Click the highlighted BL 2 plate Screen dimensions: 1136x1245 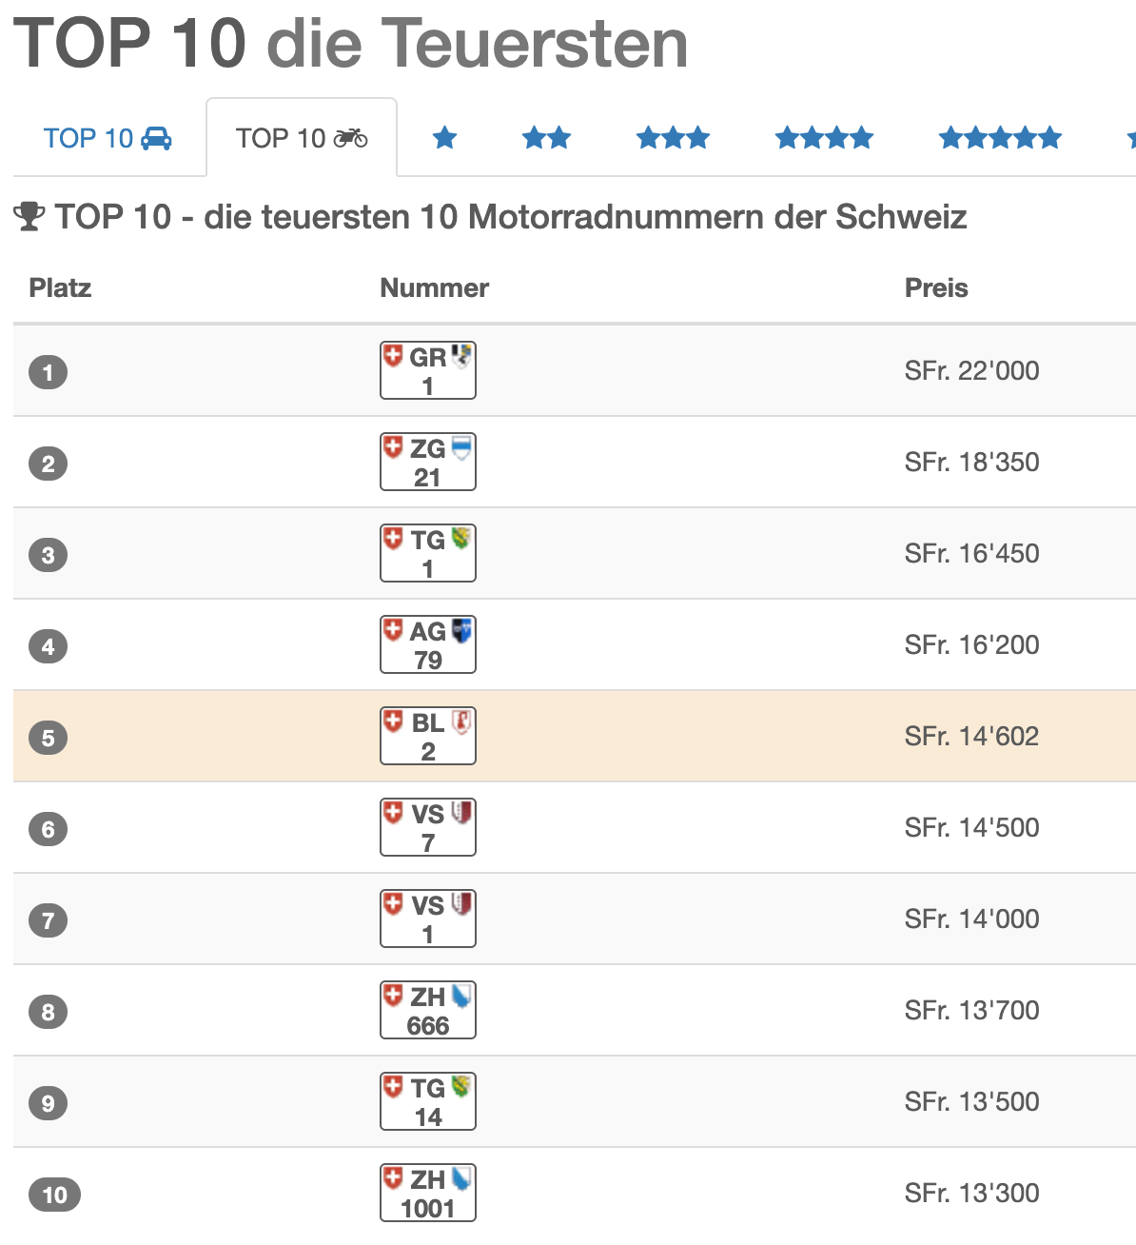[427, 736]
